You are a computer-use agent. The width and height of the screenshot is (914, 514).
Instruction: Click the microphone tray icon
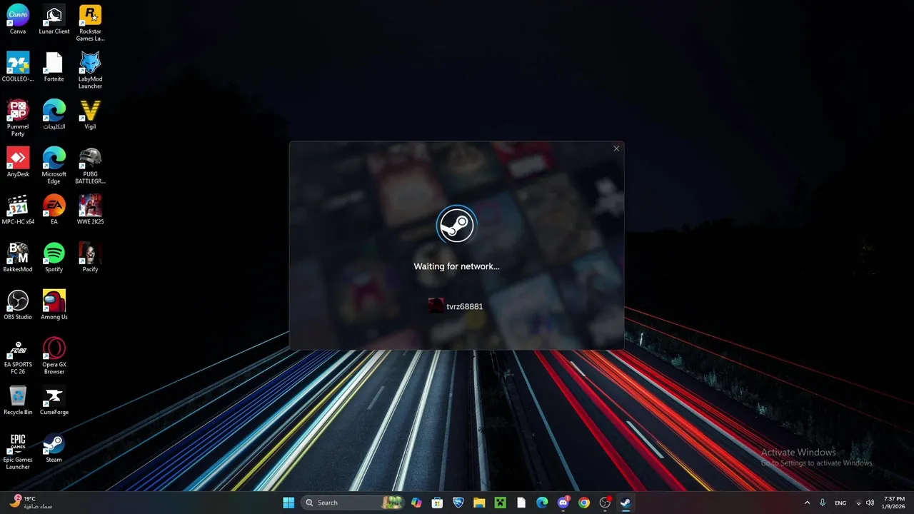coord(823,503)
